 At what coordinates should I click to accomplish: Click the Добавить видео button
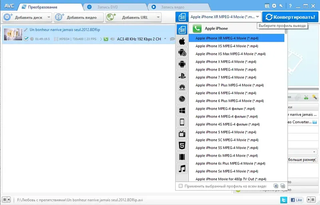pos(79,17)
